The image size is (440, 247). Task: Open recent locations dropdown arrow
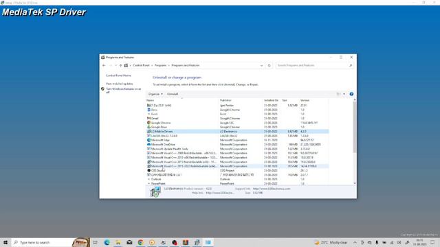pyautogui.click(x=116, y=66)
